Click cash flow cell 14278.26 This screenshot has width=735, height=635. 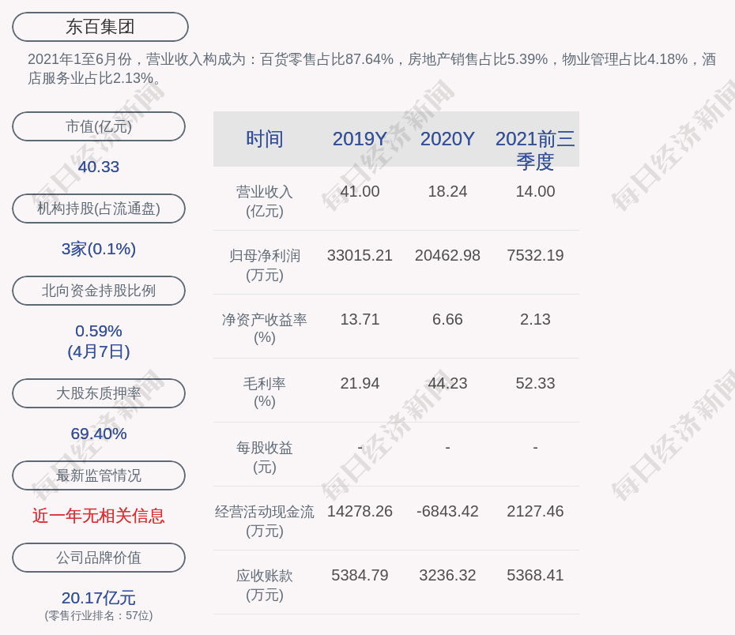click(x=360, y=511)
